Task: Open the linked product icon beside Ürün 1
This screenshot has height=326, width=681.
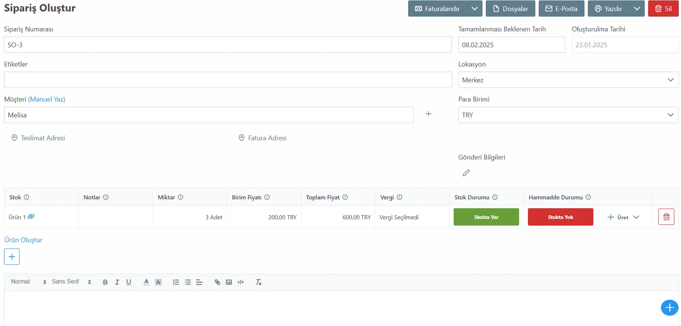Action: (x=31, y=217)
